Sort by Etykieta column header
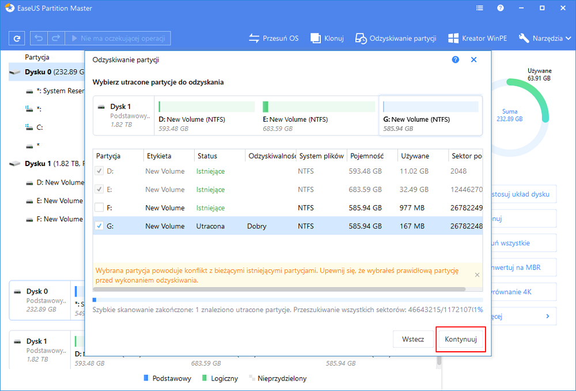The image size is (576, 391). (169, 156)
